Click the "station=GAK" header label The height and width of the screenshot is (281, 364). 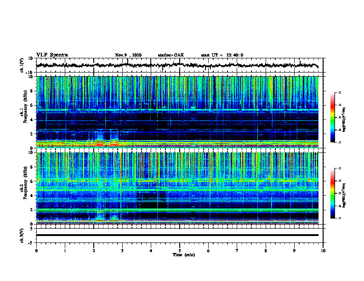pos(171,55)
